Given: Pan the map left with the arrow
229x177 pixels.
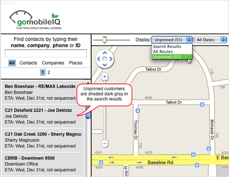Looking at the screenshot, I should (98, 59).
